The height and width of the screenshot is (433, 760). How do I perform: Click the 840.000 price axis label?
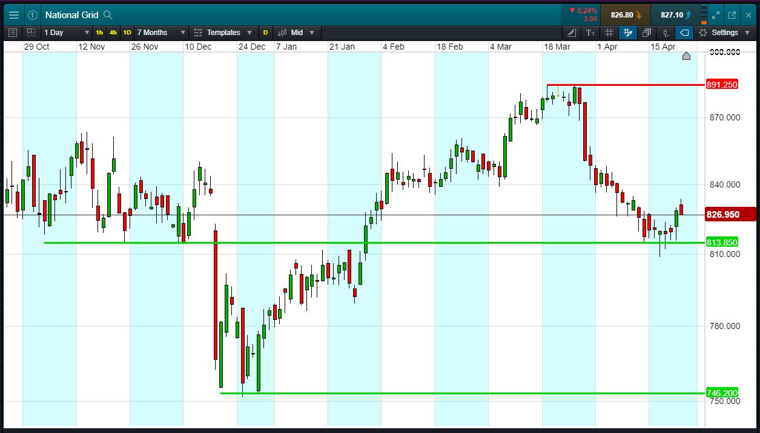point(725,184)
